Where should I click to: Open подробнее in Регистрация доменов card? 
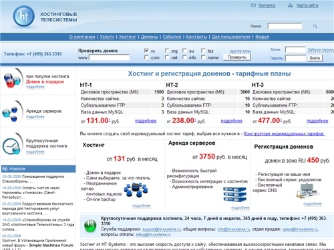coord(313,203)
